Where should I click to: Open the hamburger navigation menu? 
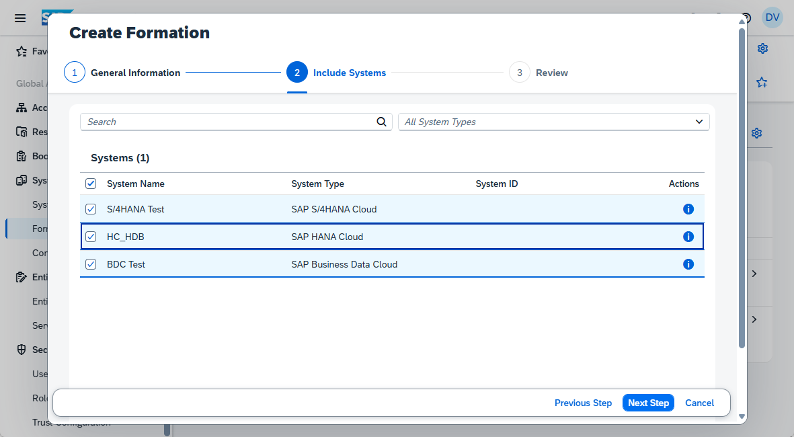click(x=20, y=18)
